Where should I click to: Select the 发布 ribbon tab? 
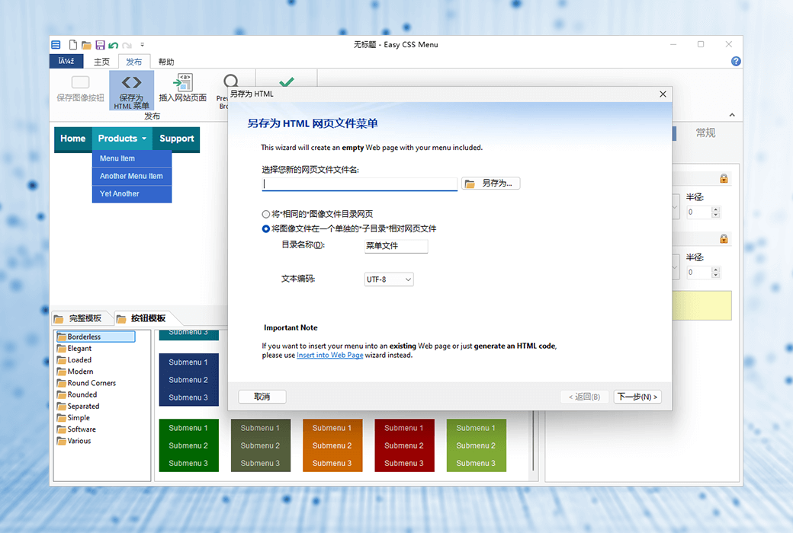tap(134, 62)
